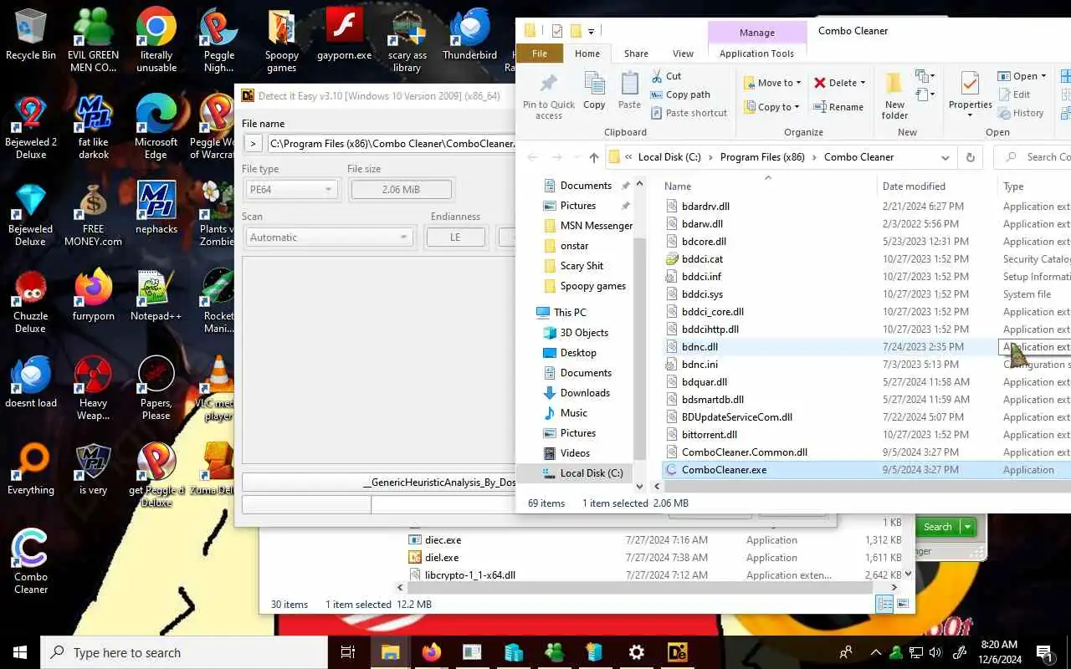Select the Bejeweled 2 Deluxe desktop icon
Image resolution: width=1071 pixels, height=669 pixels.
31,127
